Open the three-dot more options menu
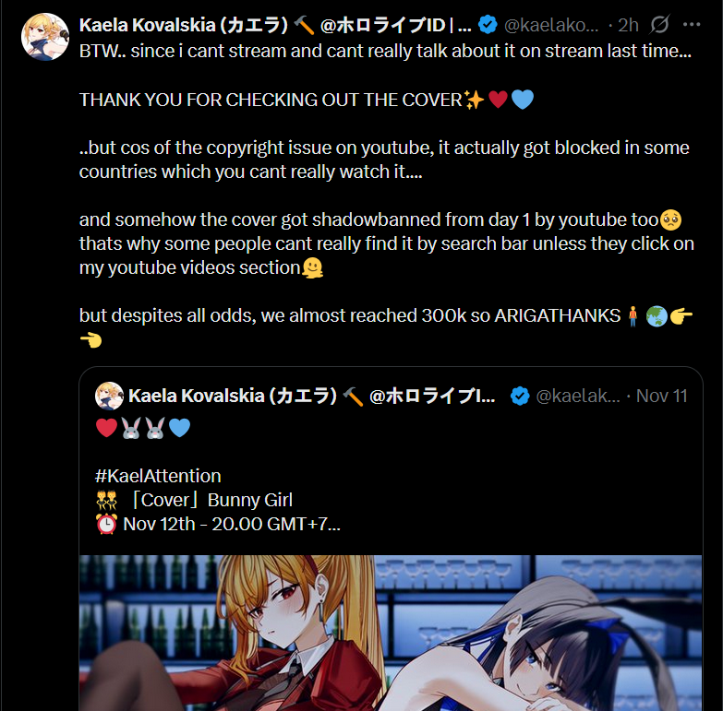723x711 pixels. (692, 24)
